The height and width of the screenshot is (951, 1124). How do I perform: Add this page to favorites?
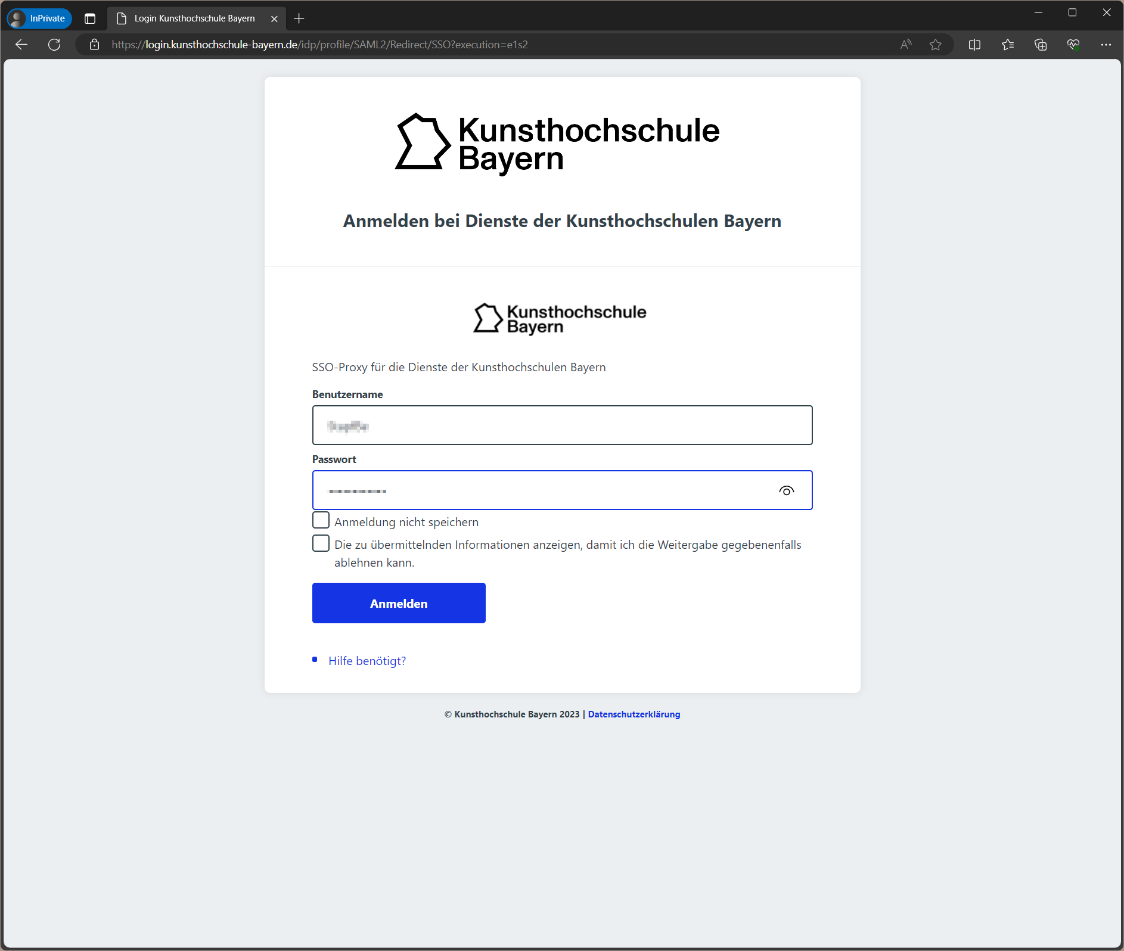click(x=936, y=45)
